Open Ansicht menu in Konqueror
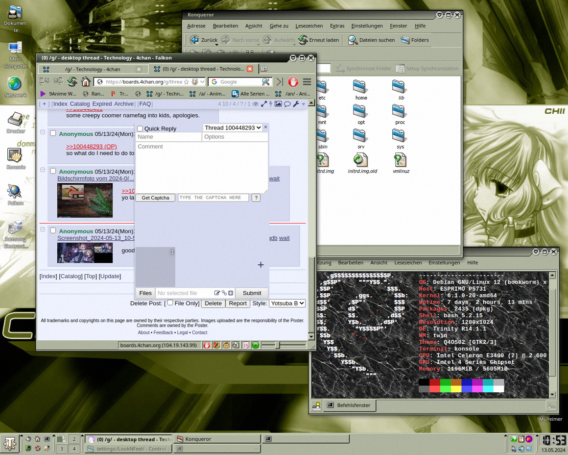The image size is (568, 455). point(254,26)
